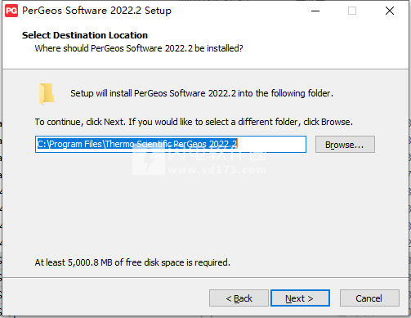Click the Select Destination Location heading
411x318 pixels.
(x=85, y=35)
